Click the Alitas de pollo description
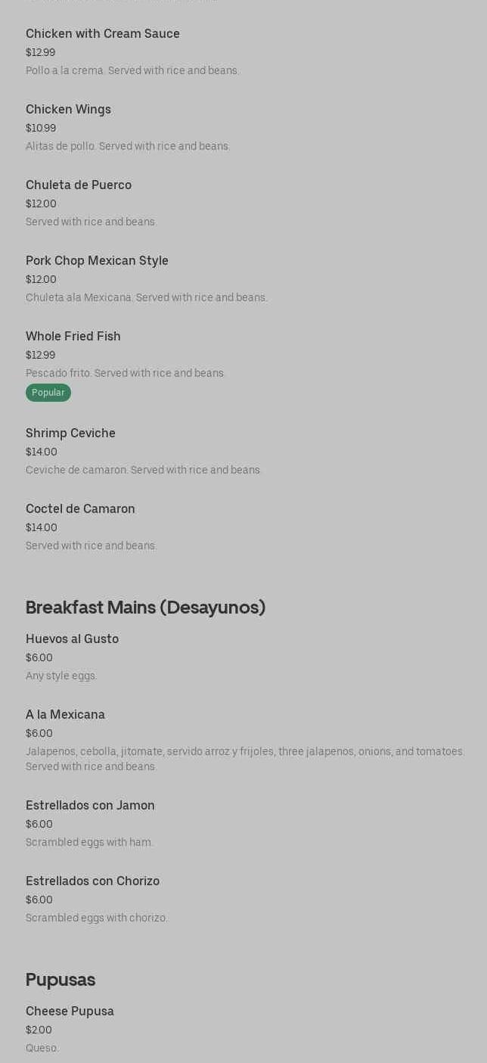Viewport: 487px width, 1063px height. pos(128,146)
